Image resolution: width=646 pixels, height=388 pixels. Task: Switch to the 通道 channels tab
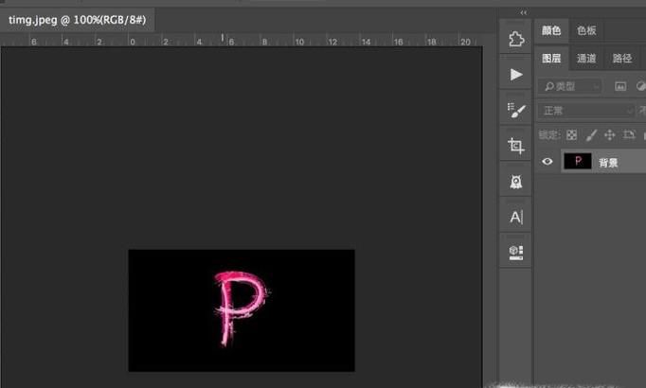586,59
